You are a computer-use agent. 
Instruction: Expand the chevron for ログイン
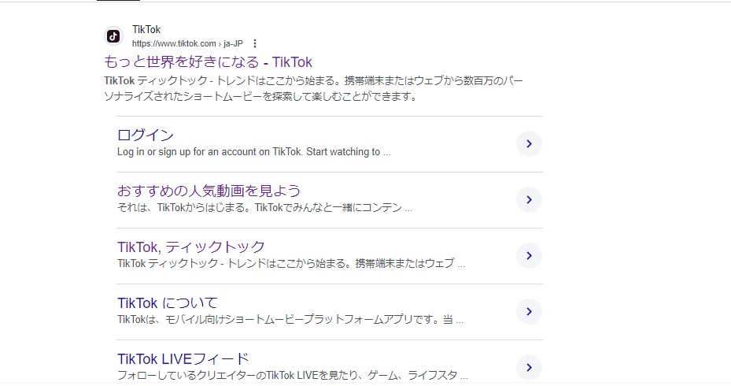pos(529,143)
